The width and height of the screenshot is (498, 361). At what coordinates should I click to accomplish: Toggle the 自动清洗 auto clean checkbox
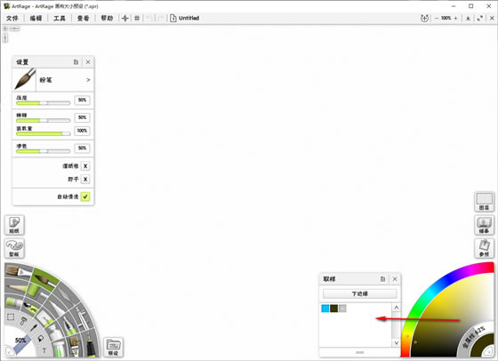coord(85,197)
